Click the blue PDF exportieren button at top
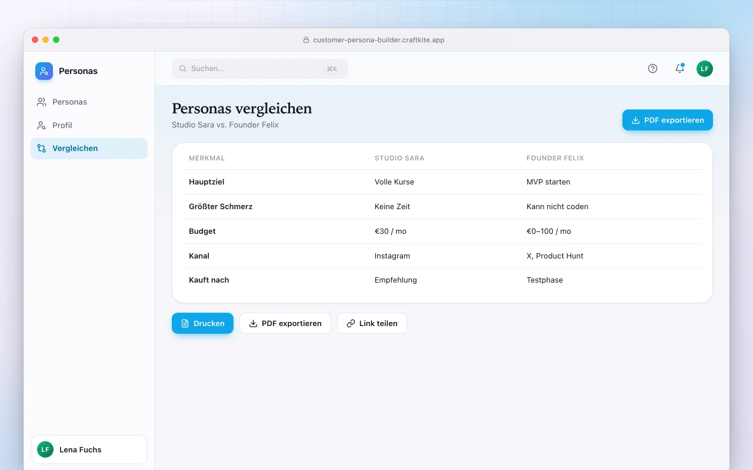Screen dimensions: 753x470 click(x=668, y=120)
